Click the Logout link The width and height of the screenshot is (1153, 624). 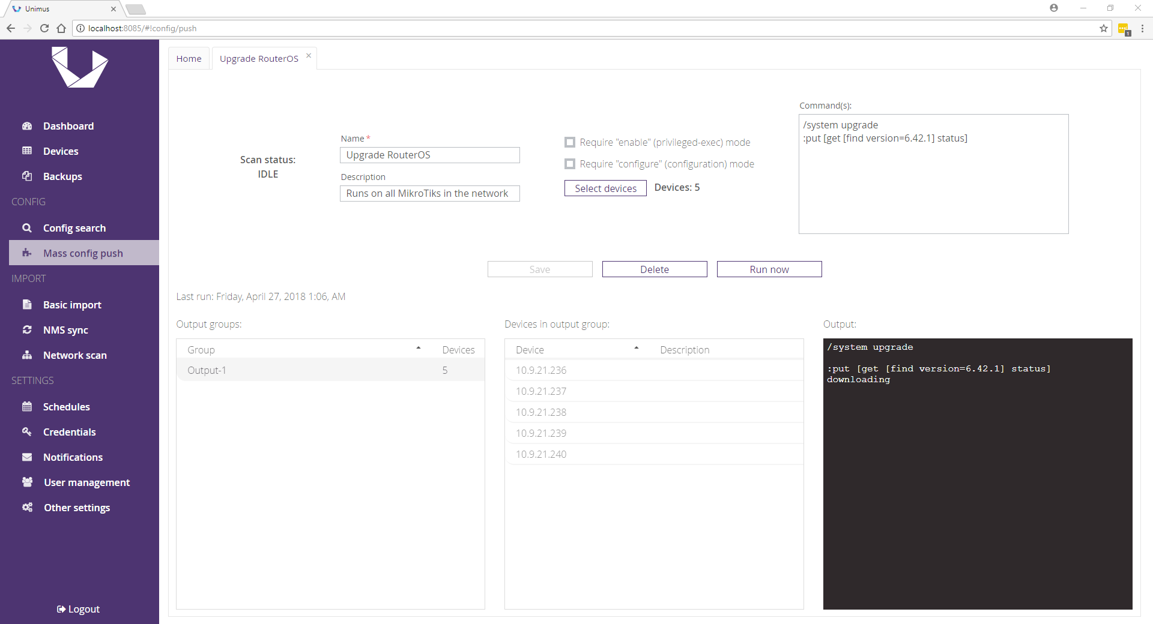78,609
